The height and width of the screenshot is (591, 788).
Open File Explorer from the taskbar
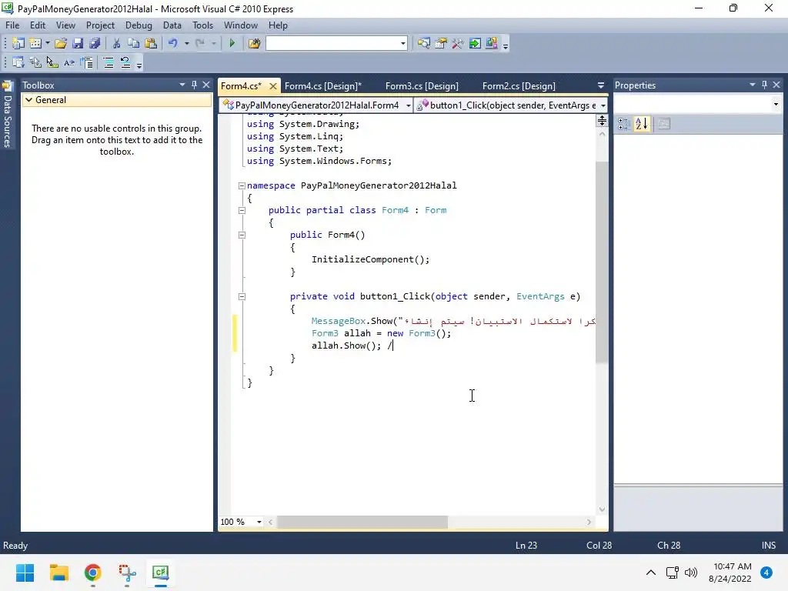58,573
